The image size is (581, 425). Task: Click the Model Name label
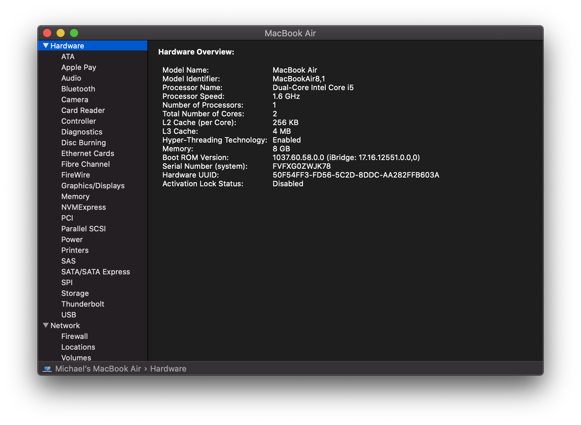coord(185,70)
